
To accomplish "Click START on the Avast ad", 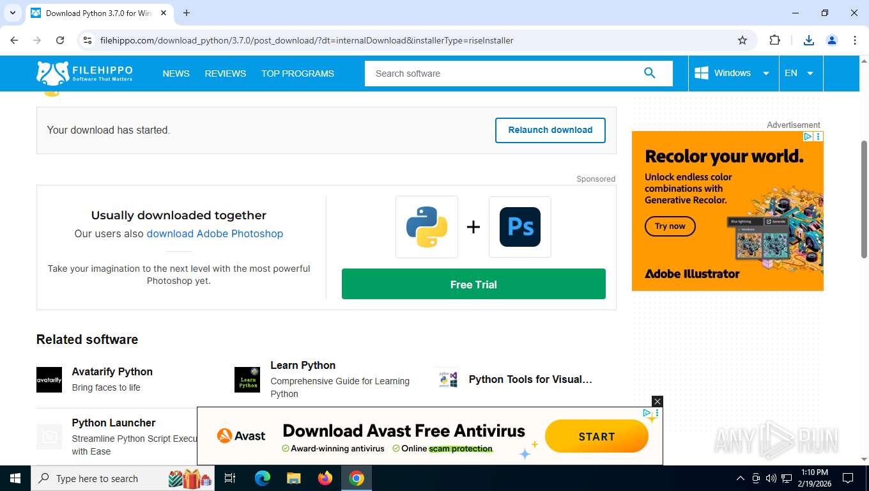I will click(x=596, y=437).
